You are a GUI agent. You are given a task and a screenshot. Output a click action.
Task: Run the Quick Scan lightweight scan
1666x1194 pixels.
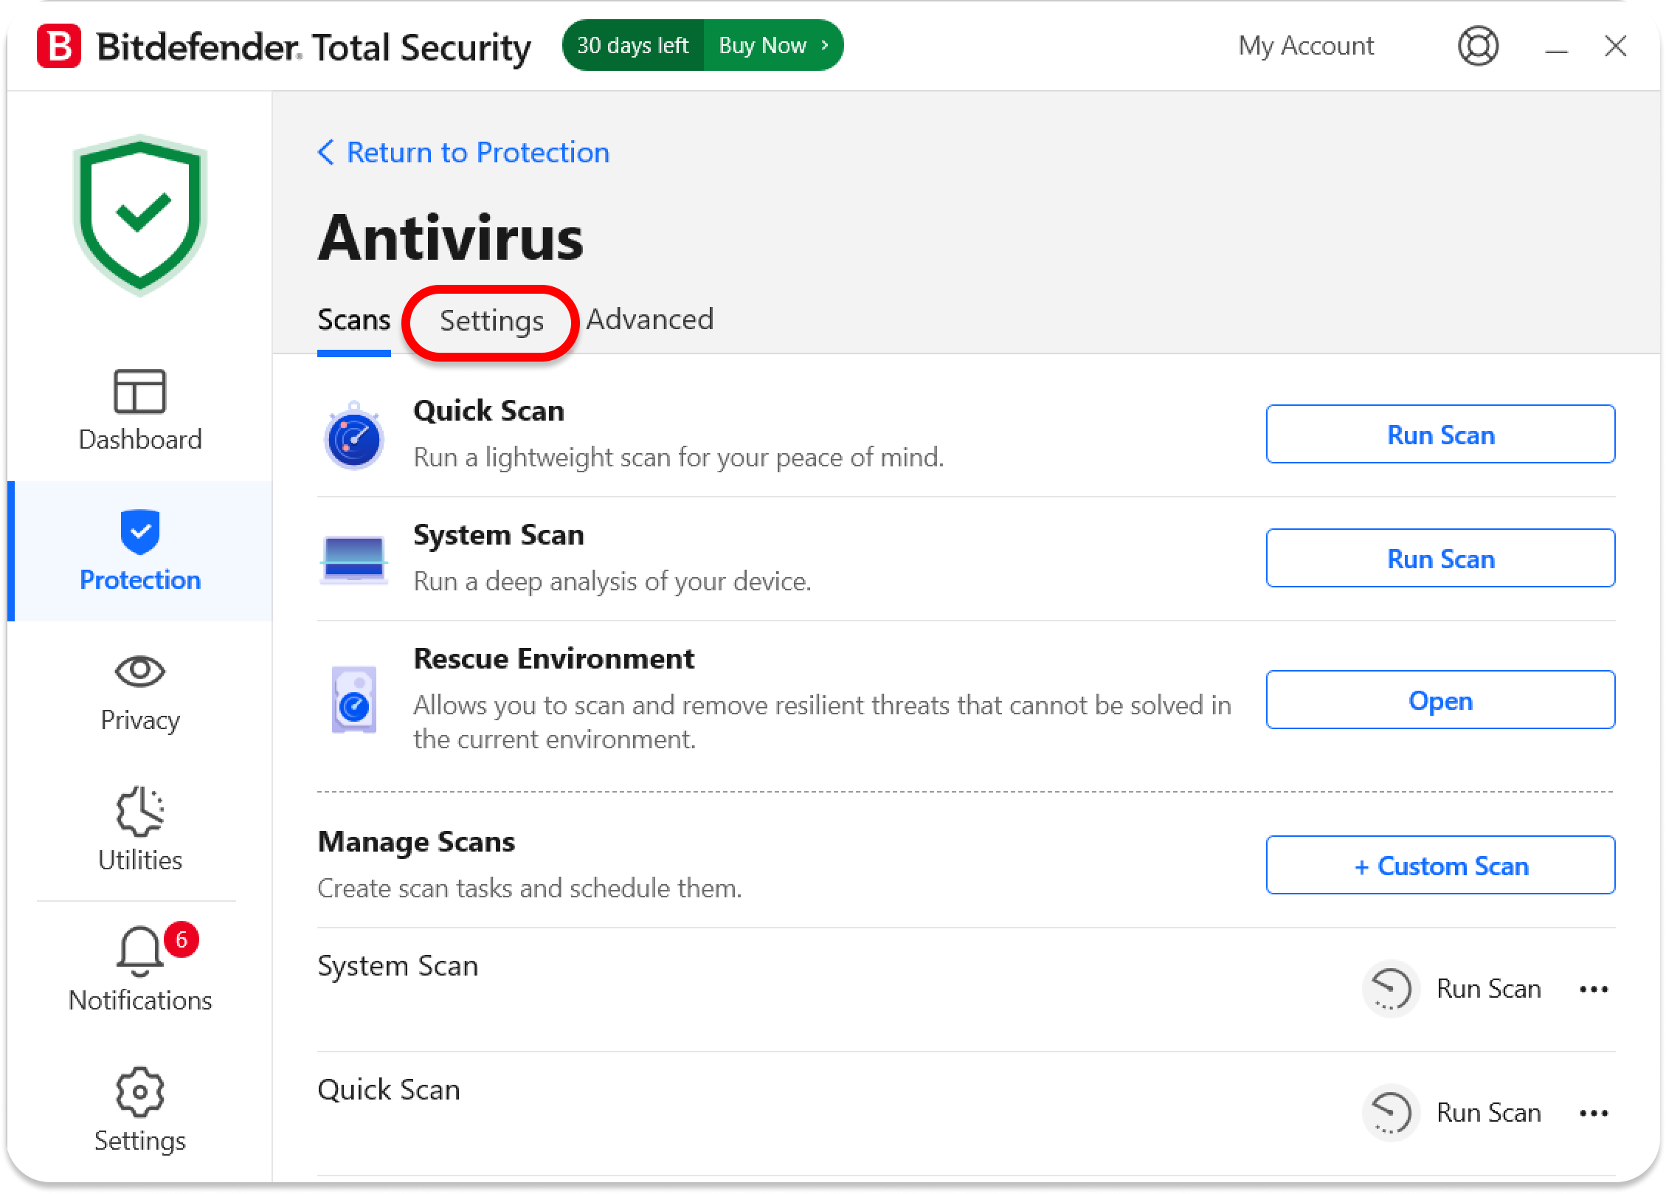1440,435
